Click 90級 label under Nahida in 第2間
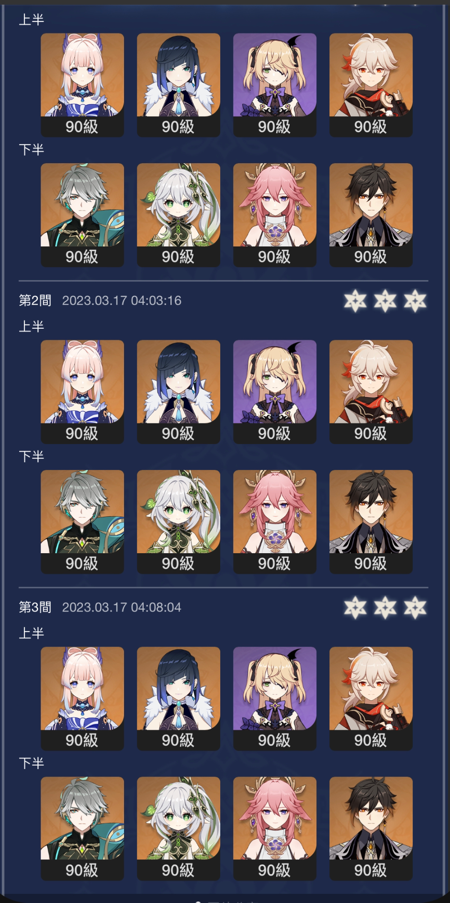Viewport: 450px width, 903px height. point(178,563)
